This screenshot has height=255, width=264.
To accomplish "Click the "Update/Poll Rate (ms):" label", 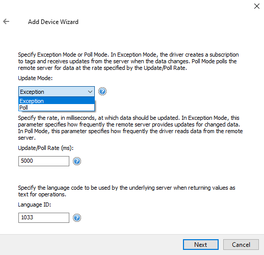I will click(46, 148).
